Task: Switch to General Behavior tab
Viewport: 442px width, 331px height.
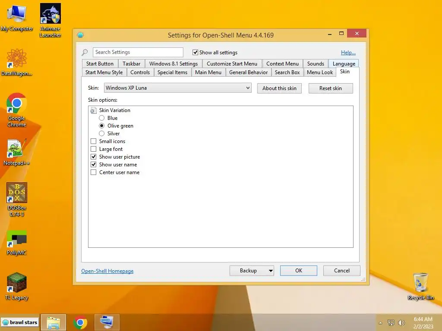Action: (x=248, y=72)
